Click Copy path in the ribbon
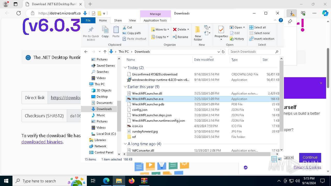 click(132, 33)
